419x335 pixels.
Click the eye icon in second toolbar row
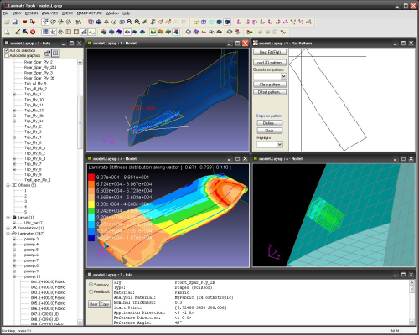tap(211, 32)
